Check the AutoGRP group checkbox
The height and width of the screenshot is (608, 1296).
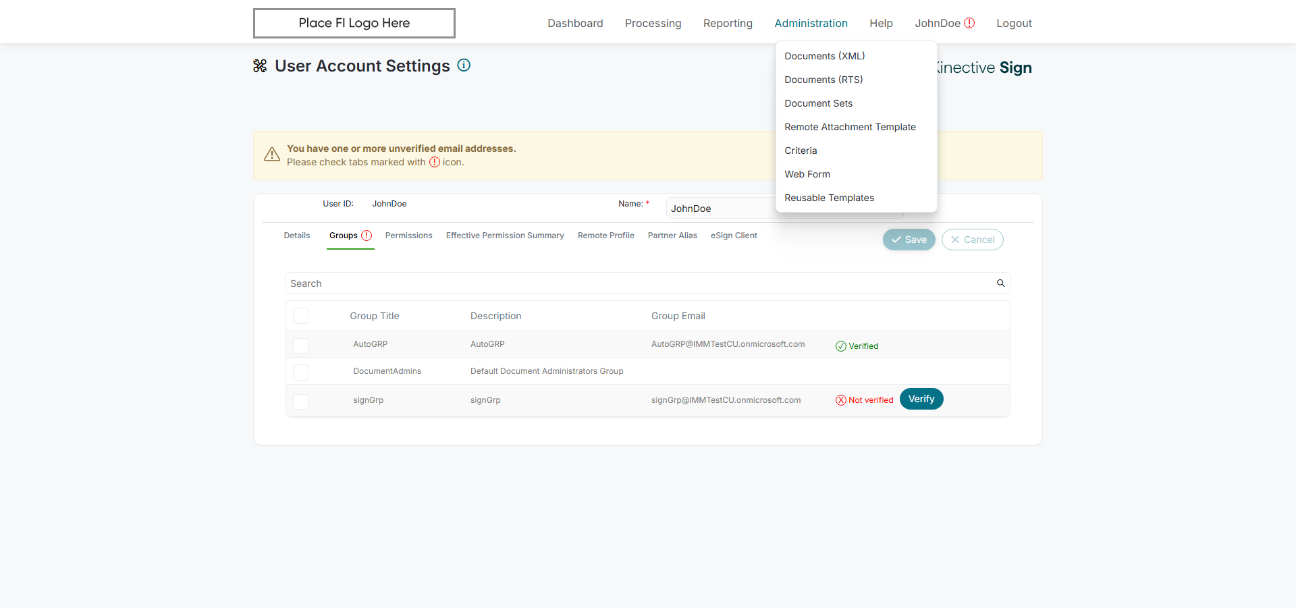(301, 346)
